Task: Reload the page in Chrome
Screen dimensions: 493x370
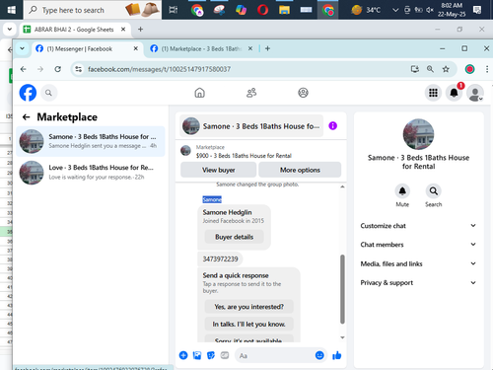Action: (58, 69)
